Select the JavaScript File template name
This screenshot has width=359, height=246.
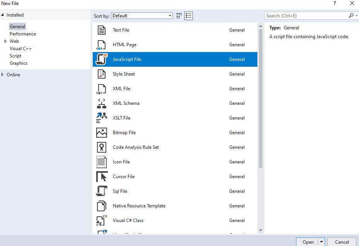pos(127,59)
